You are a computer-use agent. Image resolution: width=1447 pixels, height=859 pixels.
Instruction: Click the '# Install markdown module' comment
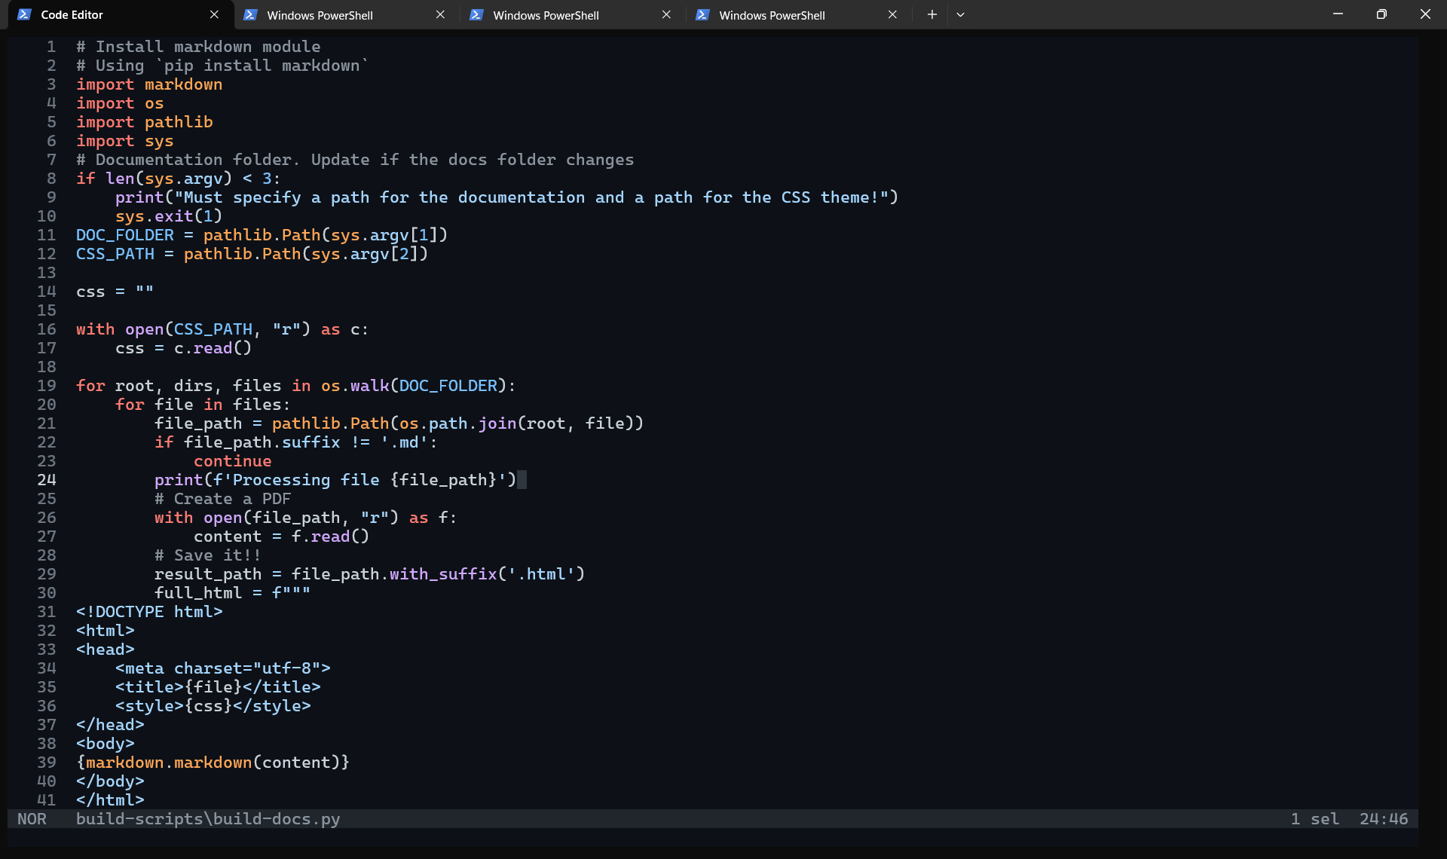coord(198,47)
